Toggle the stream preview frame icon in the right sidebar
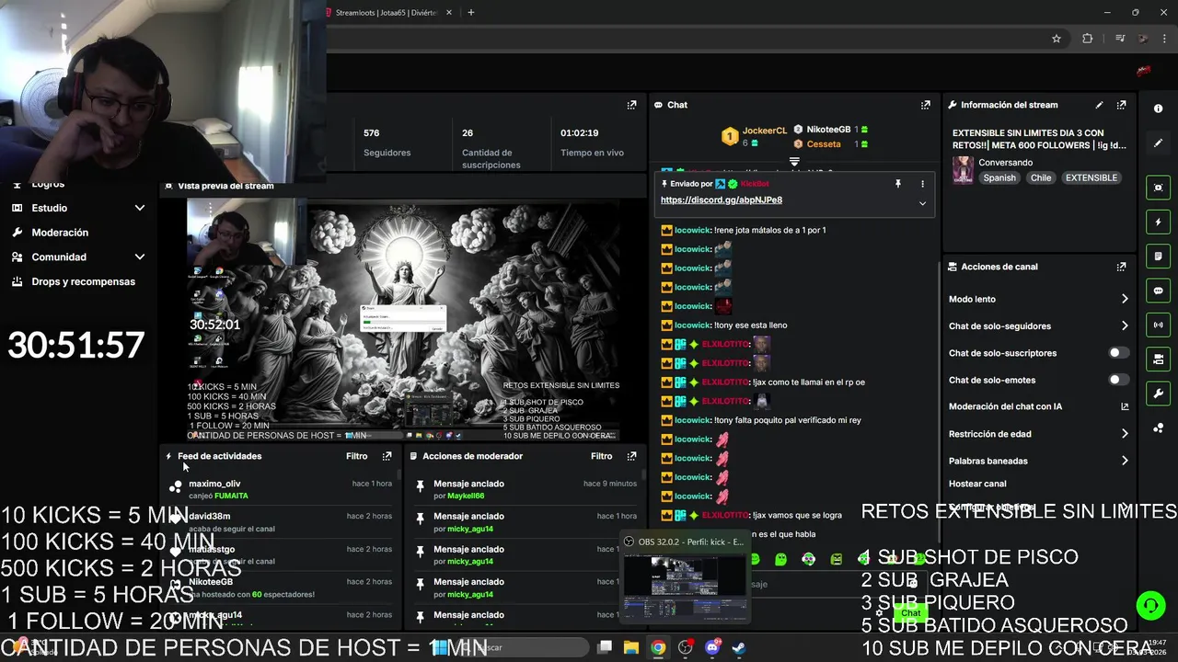1178x662 pixels. 1158,188
